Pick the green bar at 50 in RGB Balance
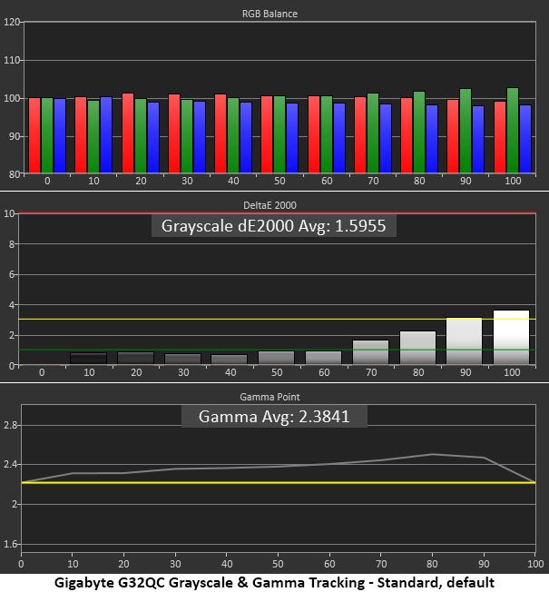549x592 pixels. coord(279,134)
